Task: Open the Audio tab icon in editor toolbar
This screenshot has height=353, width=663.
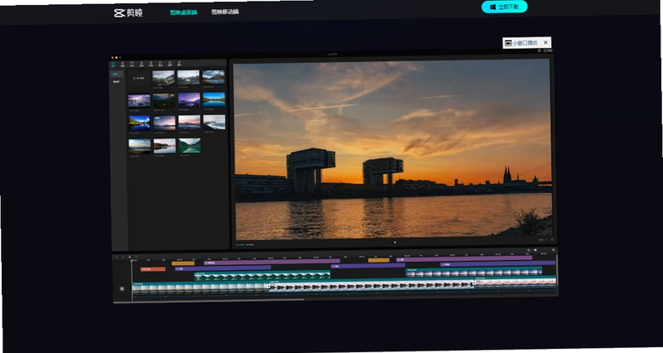Action: click(x=123, y=65)
